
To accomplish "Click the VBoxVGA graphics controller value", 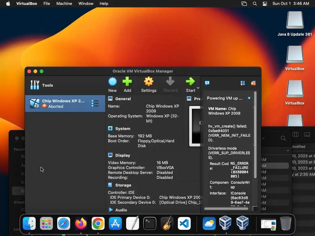I will coord(165,167).
